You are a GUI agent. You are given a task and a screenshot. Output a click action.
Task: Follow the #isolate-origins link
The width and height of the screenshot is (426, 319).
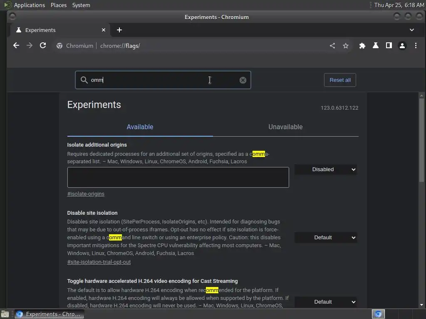(x=86, y=194)
